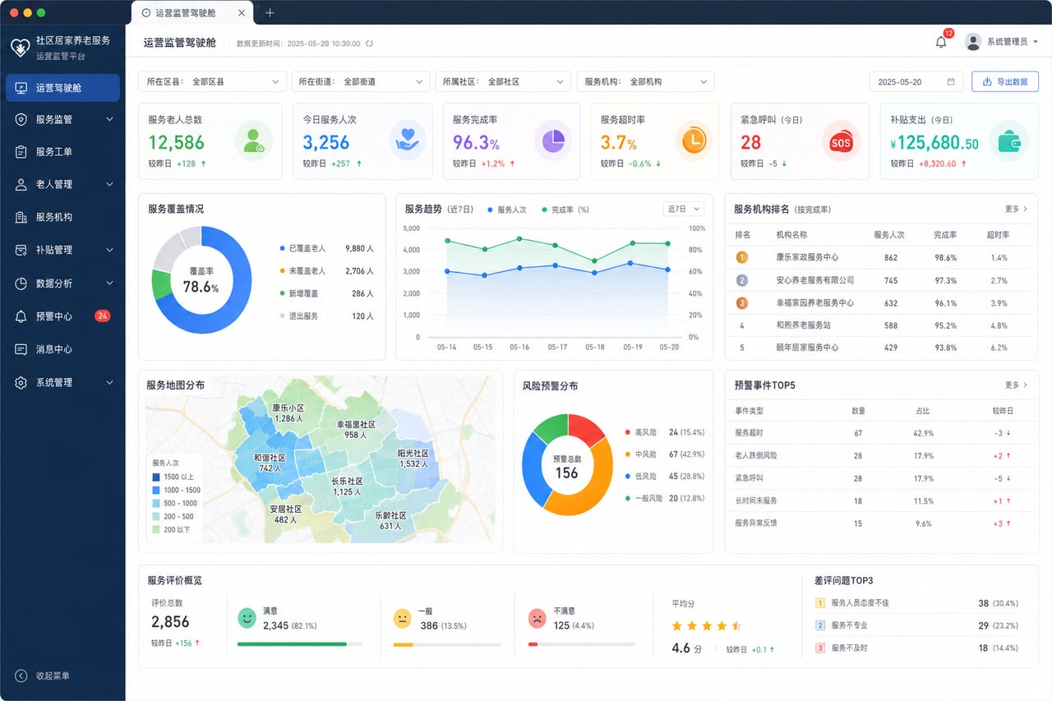
Task: Toggle the 完成率 (%) legend series
Action: [x=565, y=210]
